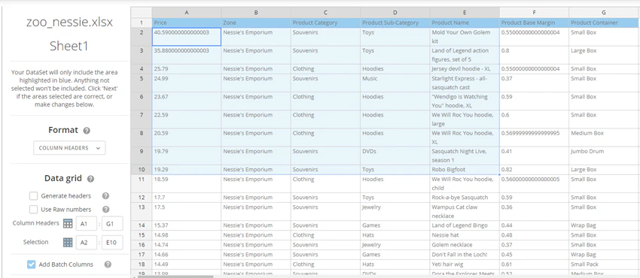Image resolution: width=640 pixels, height=278 pixels.
Task: Click the Medium Box container cell in row 8
Action: coord(604,137)
